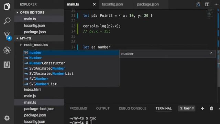
Task: Choose the 'SVGAnimatedNumber' suggestion
Action: coord(71,68)
